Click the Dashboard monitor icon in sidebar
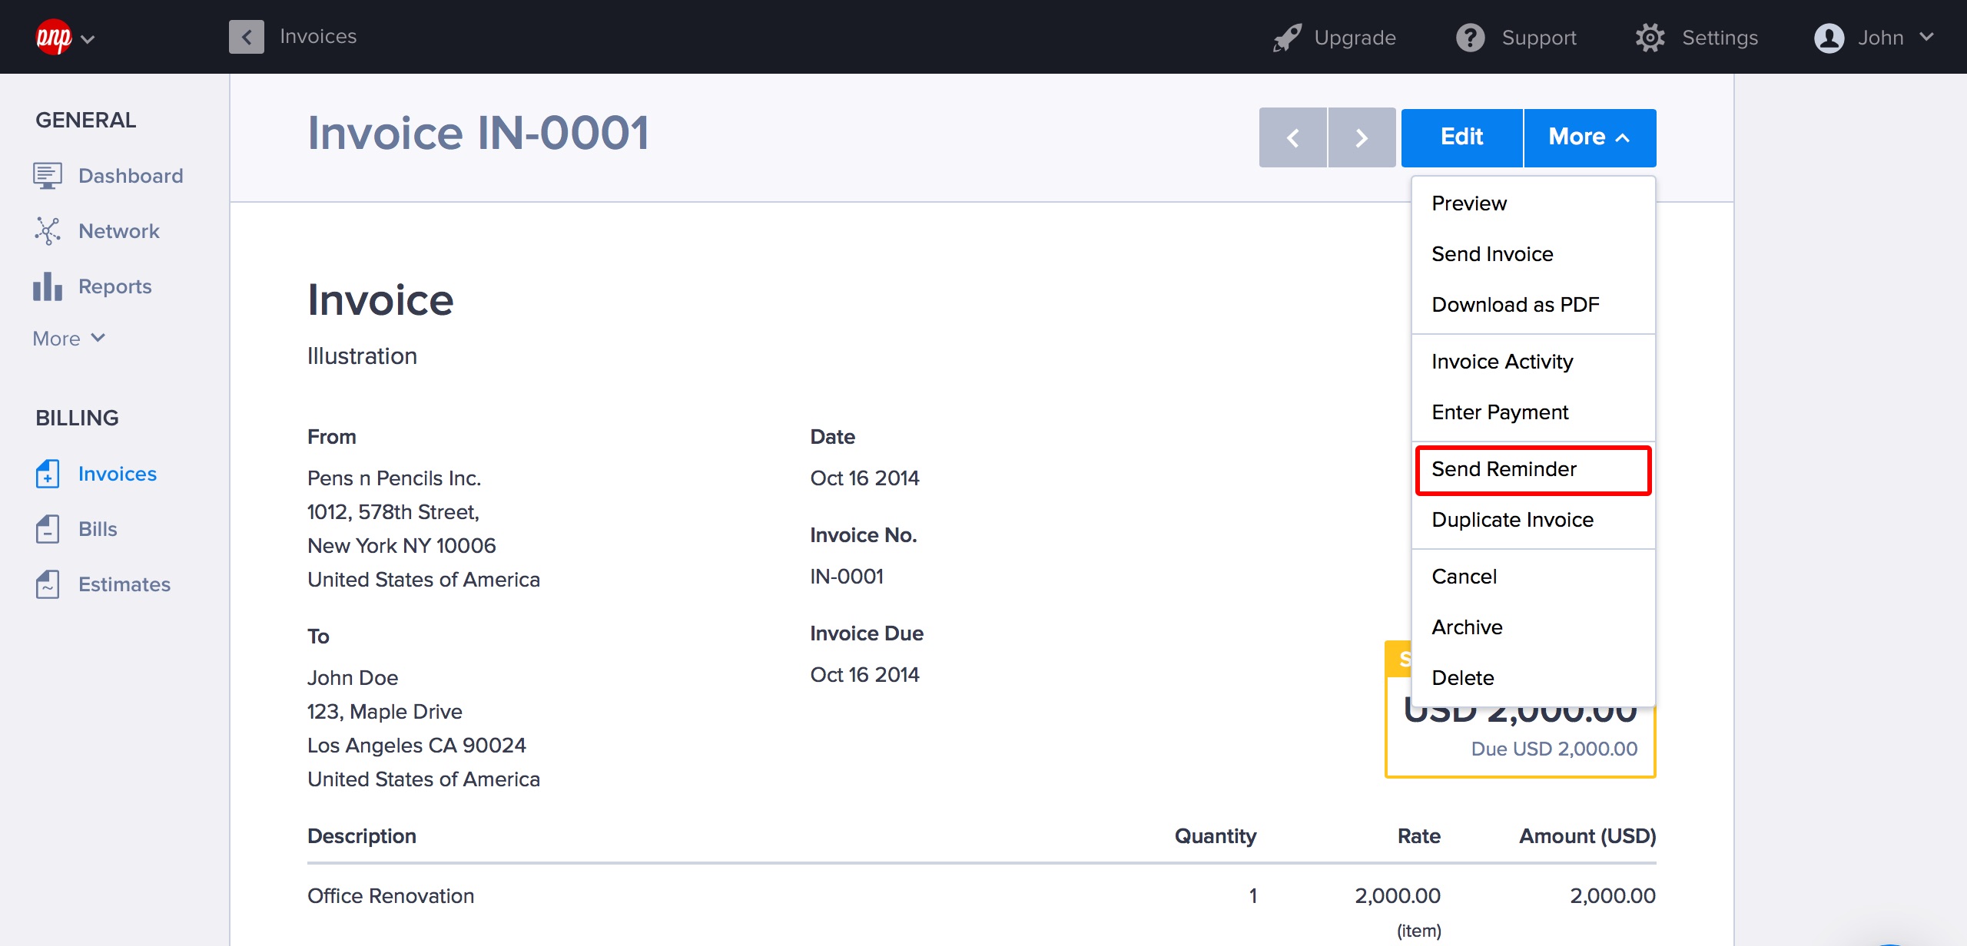This screenshot has height=946, width=1967. 48,176
